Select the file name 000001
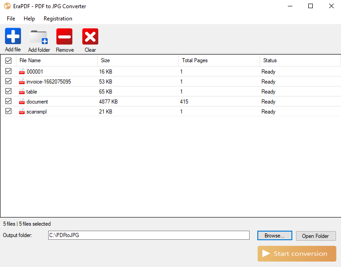This screenshot has width=341, height=267. pyautogui.click(x=35, y=71)
